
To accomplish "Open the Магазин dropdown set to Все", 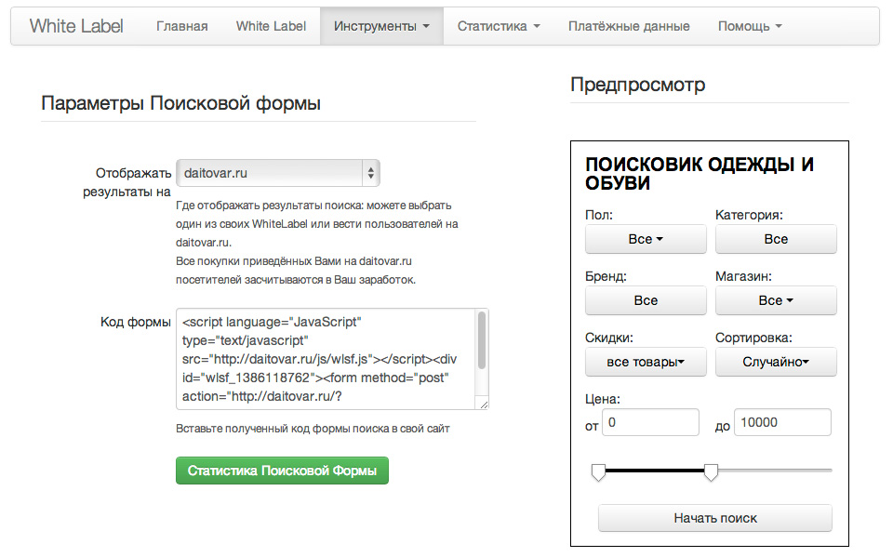I will (776, 300).
